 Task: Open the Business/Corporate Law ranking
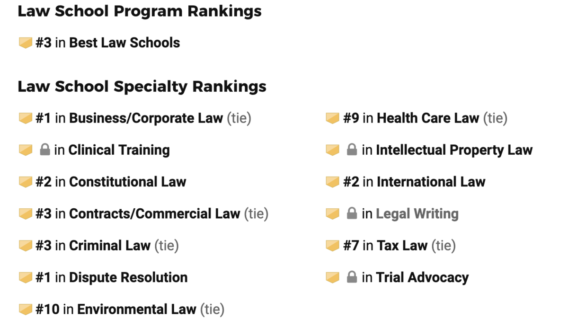coord(146,118)
